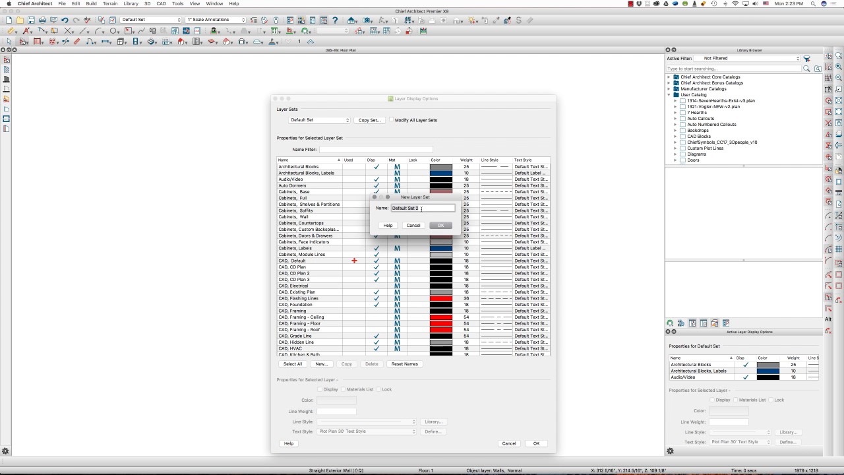Click the Name Filter input field
The height and width of the screenshot is (475, 844).
point(376,150)
